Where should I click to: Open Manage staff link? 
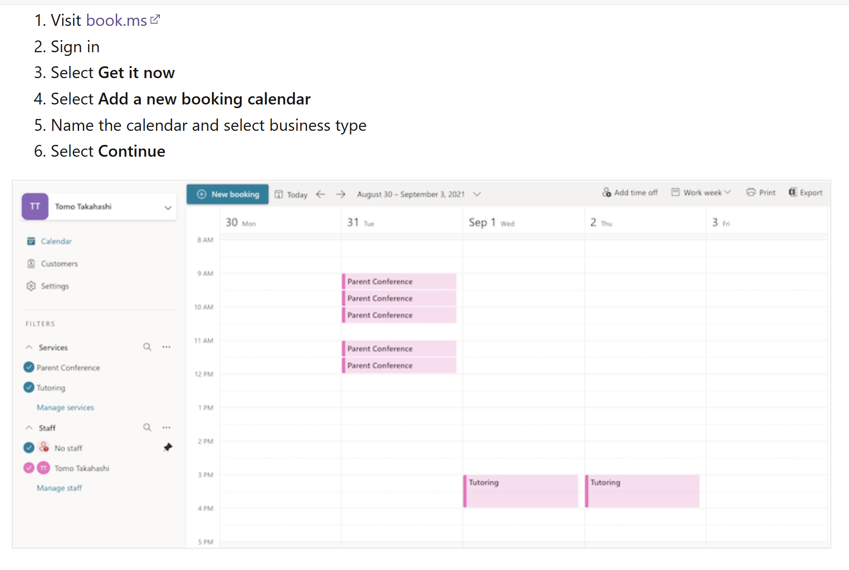(x=60, y=488)
